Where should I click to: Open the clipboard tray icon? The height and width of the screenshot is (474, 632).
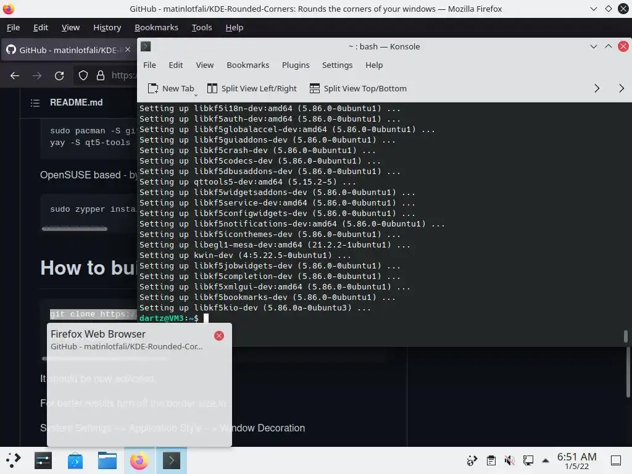(x=491, y=460)
